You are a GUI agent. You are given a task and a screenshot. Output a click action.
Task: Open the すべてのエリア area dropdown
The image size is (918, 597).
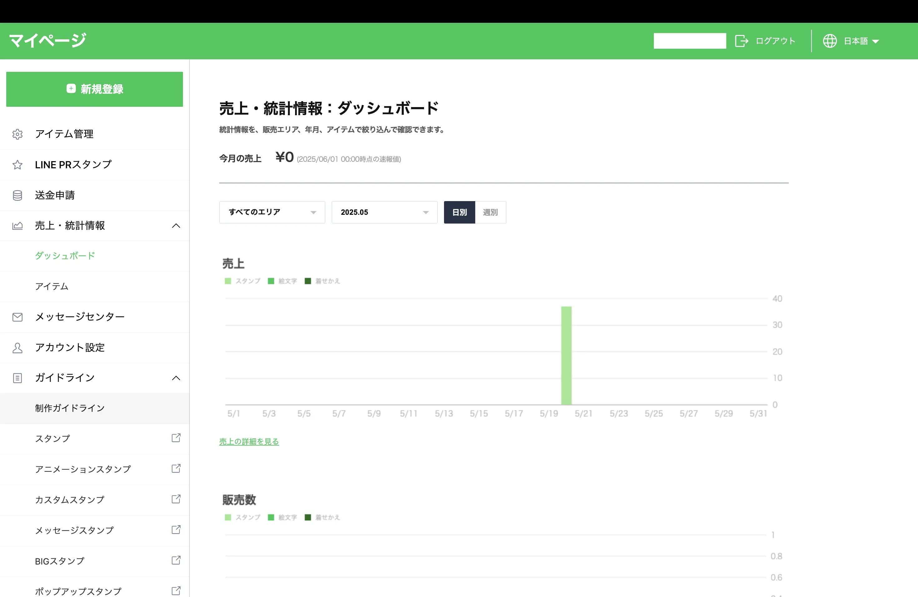[272, 212]
